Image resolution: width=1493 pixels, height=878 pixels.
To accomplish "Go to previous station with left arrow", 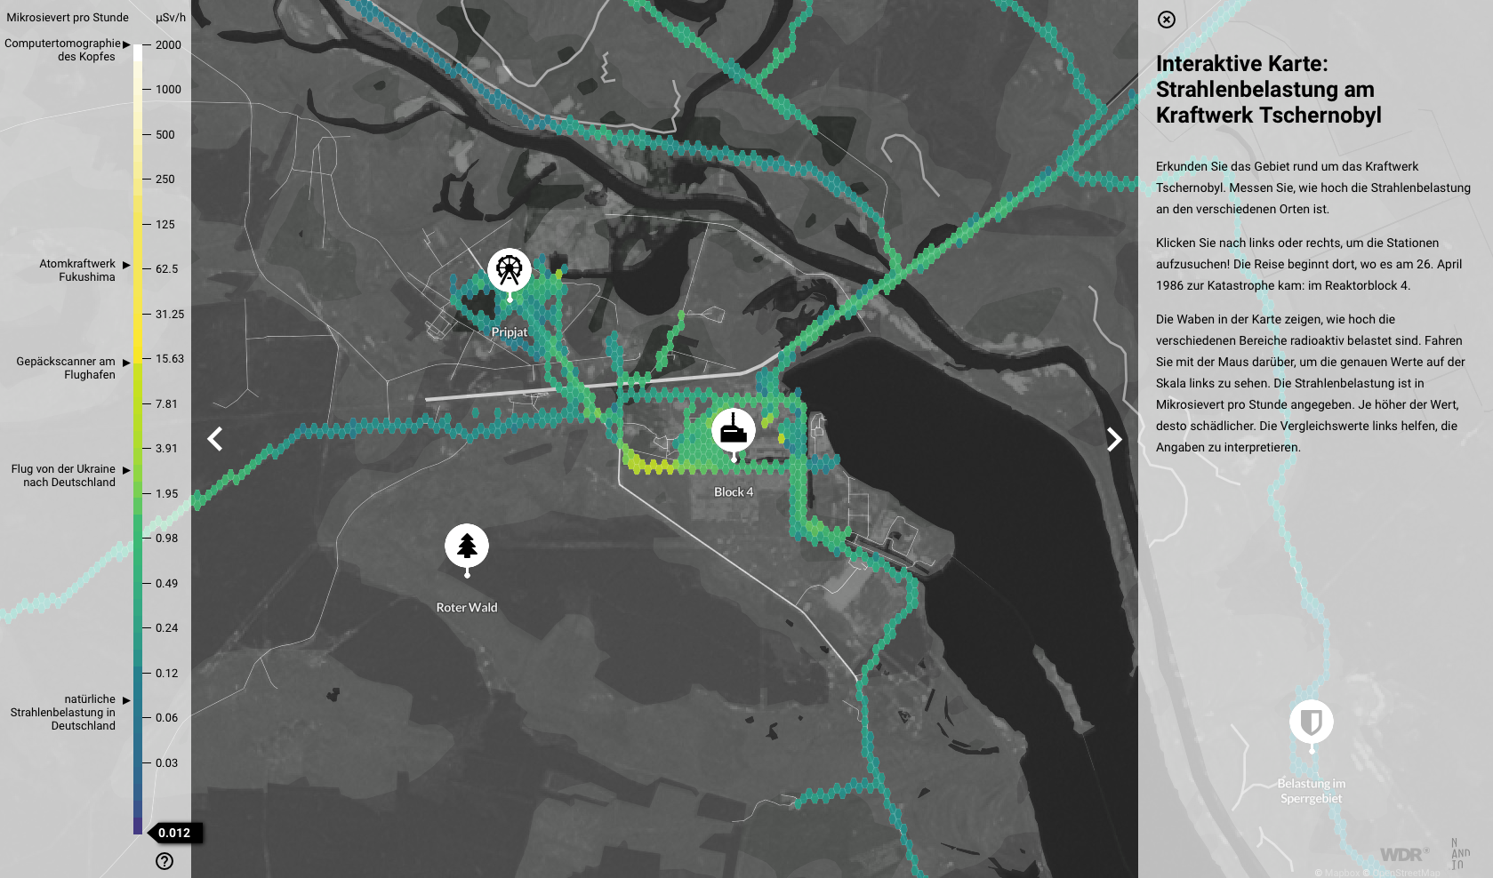I will 215,439.
